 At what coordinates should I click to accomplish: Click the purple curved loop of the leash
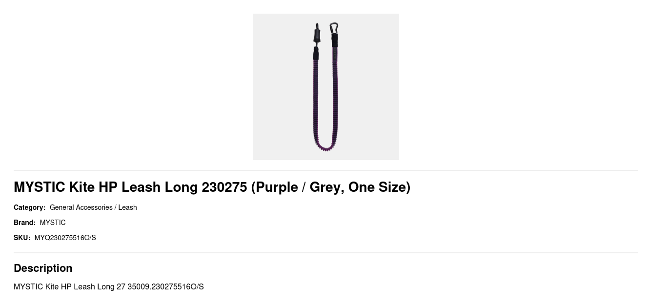pos(325,146)
